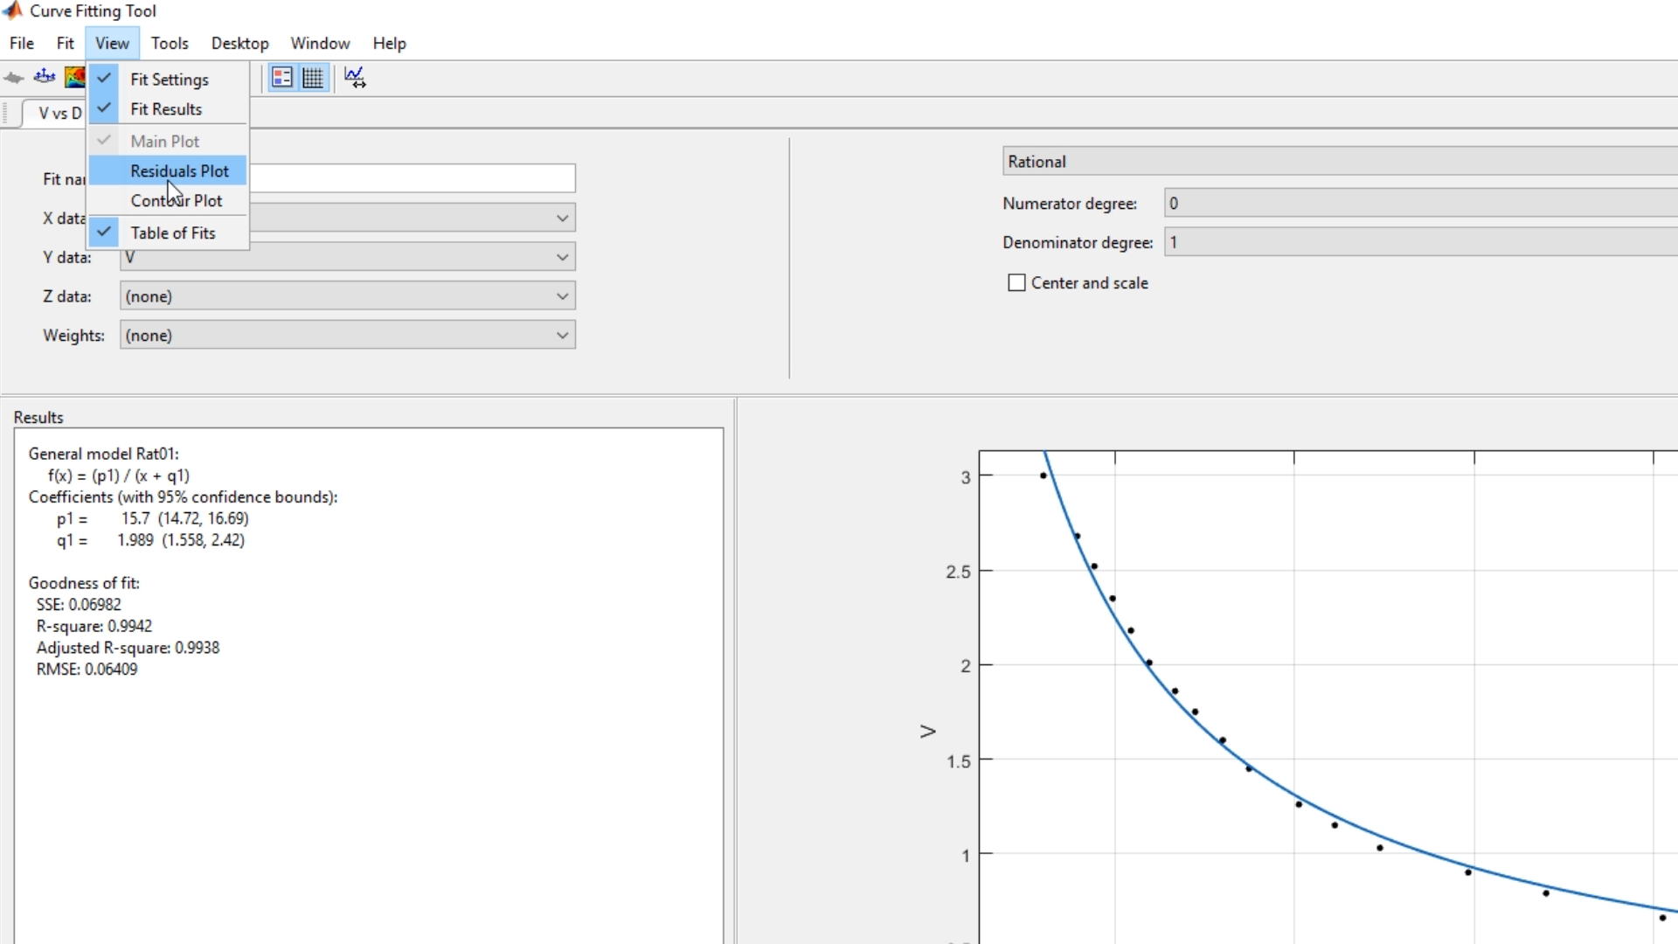Screen dimensions: 1678x944
Task: Uncheck Fit Settings in View menu
Action: click(169, 80)
